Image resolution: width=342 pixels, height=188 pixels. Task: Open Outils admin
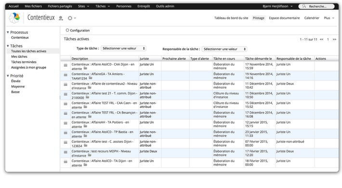coord(165,6)
